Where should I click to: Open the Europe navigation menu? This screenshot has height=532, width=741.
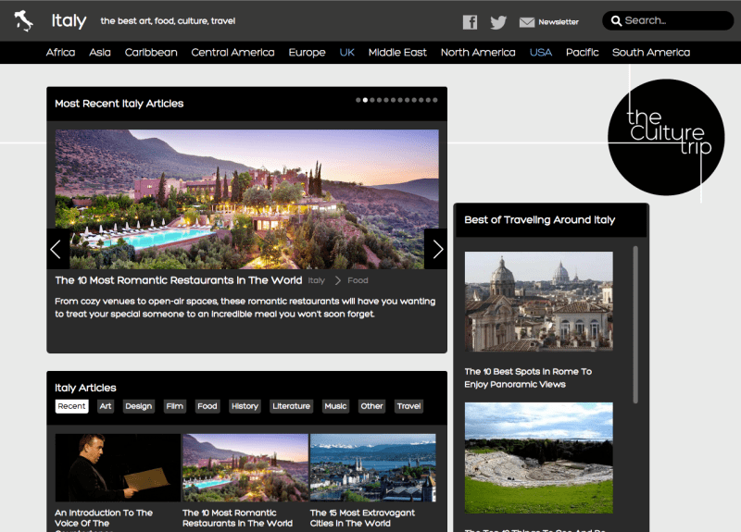[307, 53]
